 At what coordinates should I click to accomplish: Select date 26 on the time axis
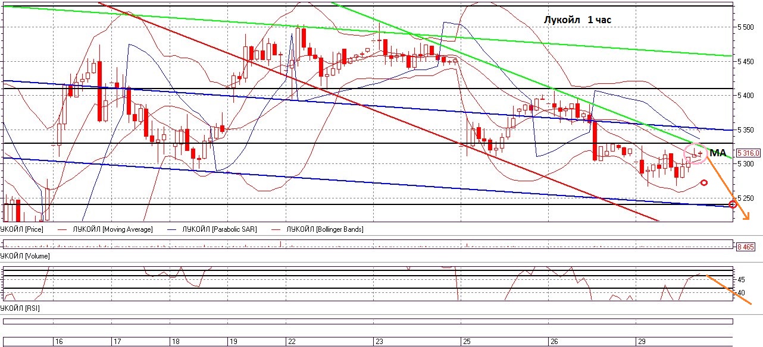point(554,342)
